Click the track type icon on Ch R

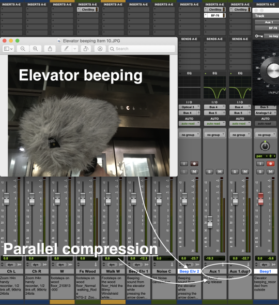(45, 265)
